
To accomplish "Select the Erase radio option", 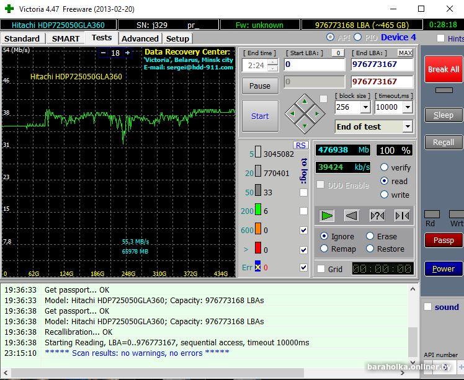I will click(370, 236).
